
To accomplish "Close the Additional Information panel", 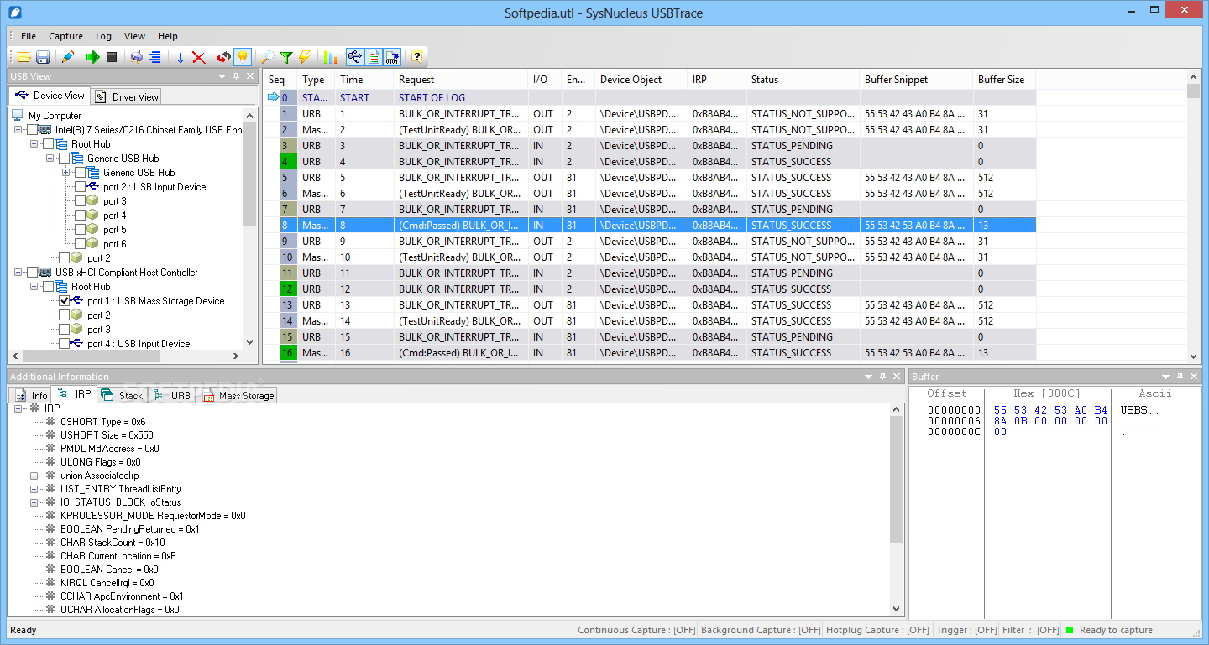I will [x=897, y=377].
